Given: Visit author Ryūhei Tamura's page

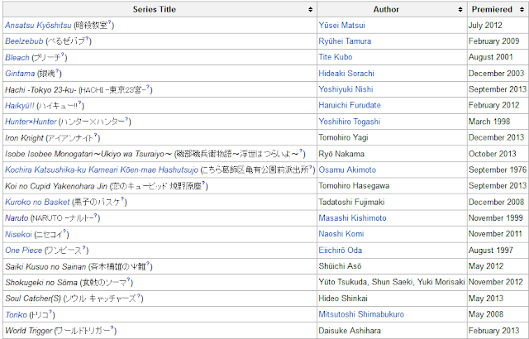Looking at the screenshot, I should (345, 41).
